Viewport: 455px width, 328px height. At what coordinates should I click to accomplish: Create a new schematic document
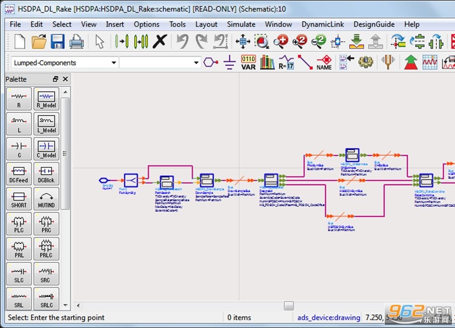20,41
